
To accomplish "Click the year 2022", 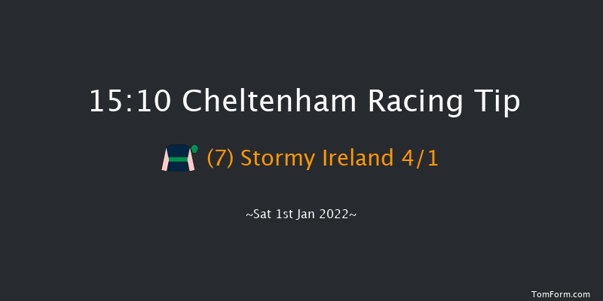I will click(334, 214).
